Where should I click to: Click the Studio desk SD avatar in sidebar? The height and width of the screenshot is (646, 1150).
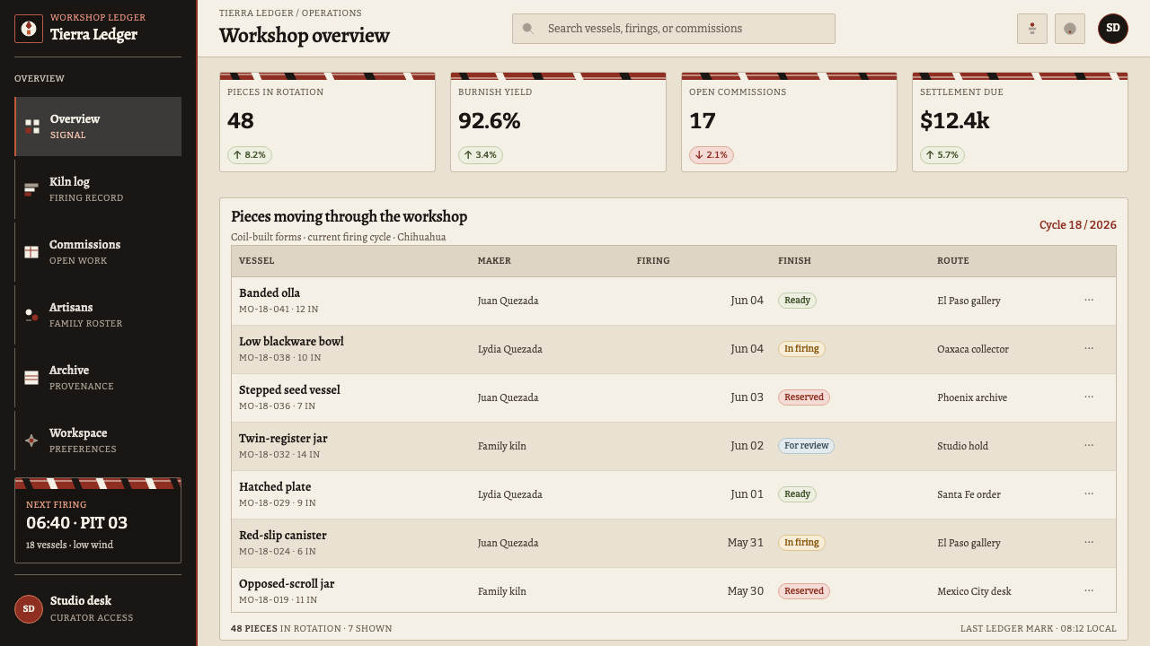coord(29,608)
